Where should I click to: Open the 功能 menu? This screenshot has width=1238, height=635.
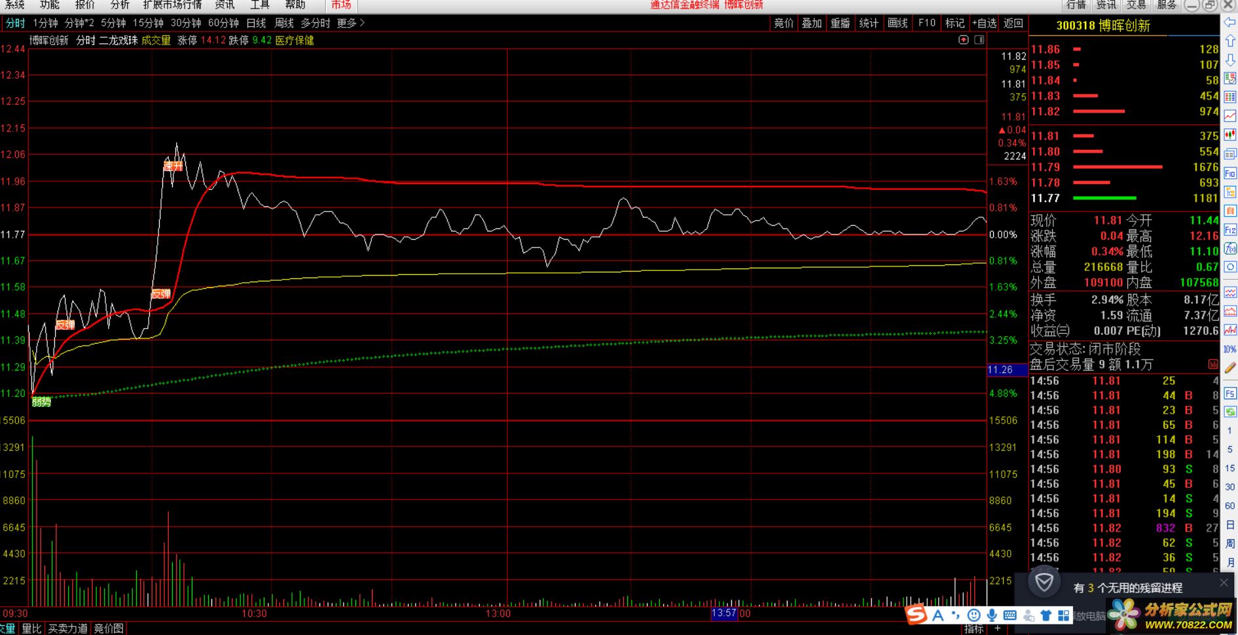(50, 5)
